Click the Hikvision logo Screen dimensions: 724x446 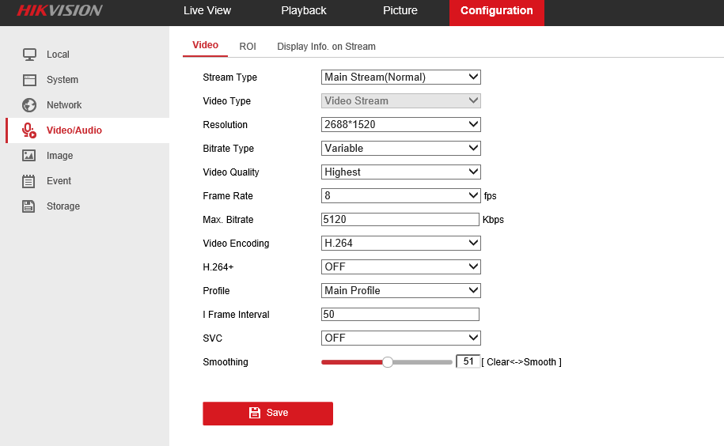click(59, 11)
